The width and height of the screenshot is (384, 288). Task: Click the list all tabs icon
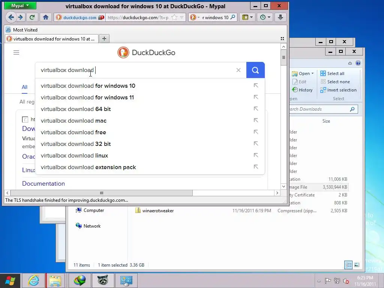coord(282,39)
